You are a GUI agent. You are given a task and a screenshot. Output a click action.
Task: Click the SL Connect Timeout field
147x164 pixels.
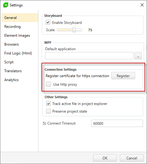coord(117,123)
